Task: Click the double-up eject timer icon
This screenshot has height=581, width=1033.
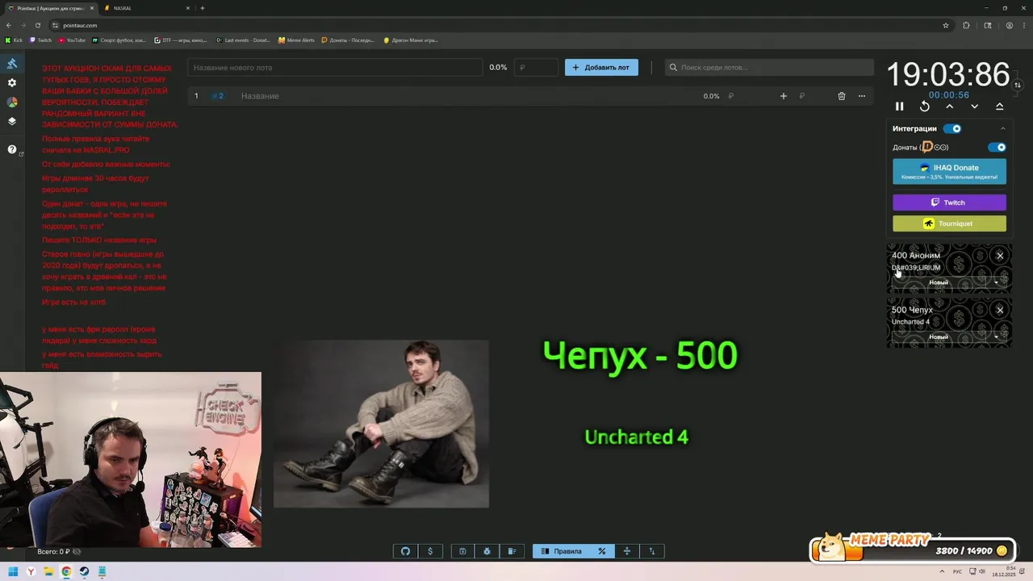Action: [999, 107]
